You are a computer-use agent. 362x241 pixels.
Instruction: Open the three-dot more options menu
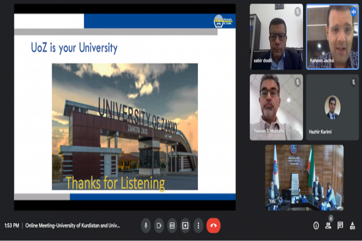click(198, 225)
